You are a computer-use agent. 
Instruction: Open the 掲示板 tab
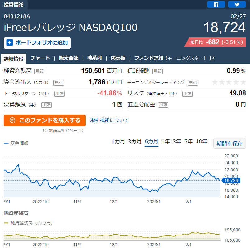point(118,58)
